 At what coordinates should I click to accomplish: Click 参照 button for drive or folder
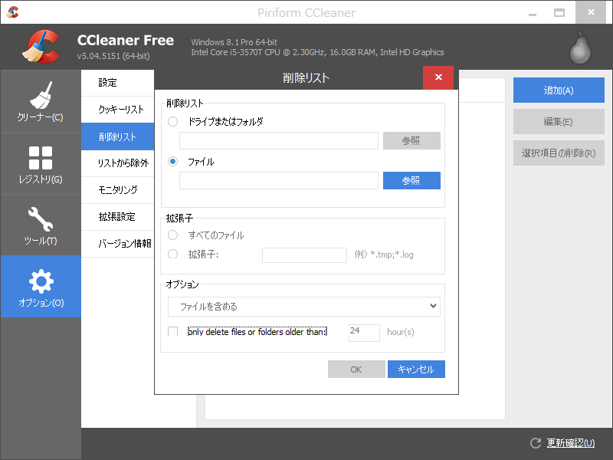[411, 141]
